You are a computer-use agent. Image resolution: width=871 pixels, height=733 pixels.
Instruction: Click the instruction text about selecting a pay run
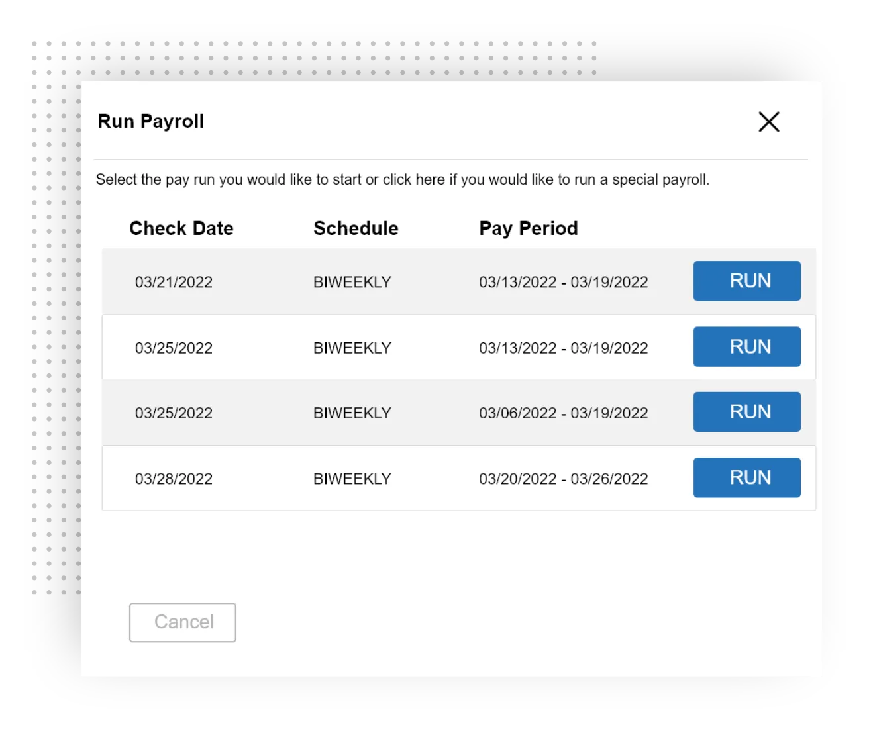[402, 179]
